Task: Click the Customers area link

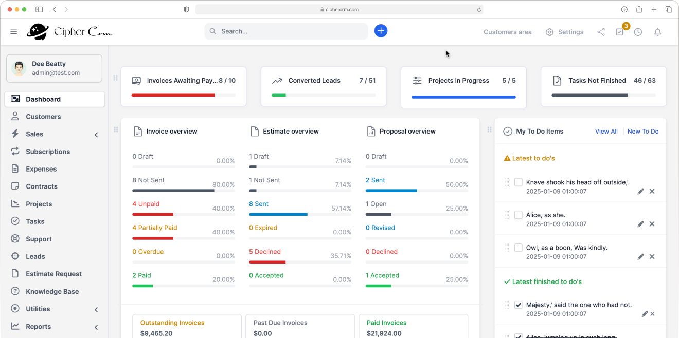Action: 507,32
